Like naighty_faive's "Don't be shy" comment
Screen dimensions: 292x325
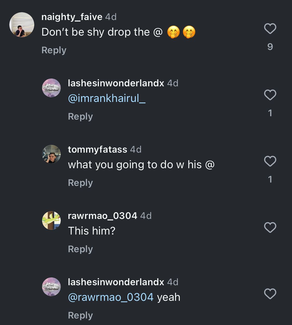tap(270, 29)
